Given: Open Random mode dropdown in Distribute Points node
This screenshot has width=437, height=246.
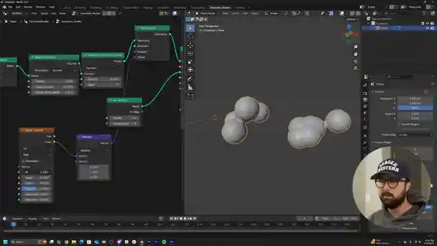Looking at the screenshot, I should click(x=103, y=68).
